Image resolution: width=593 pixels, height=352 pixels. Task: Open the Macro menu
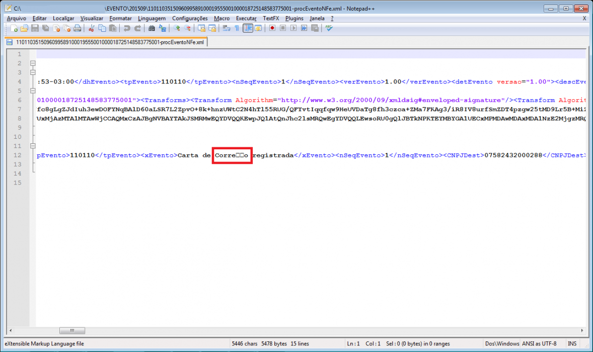(x=221, y=19)
